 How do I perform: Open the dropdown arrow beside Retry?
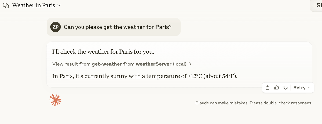coord(309,88)
